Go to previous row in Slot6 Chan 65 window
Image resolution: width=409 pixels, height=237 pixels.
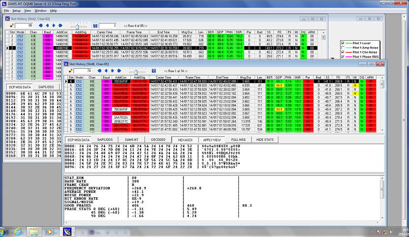[106, 71]
